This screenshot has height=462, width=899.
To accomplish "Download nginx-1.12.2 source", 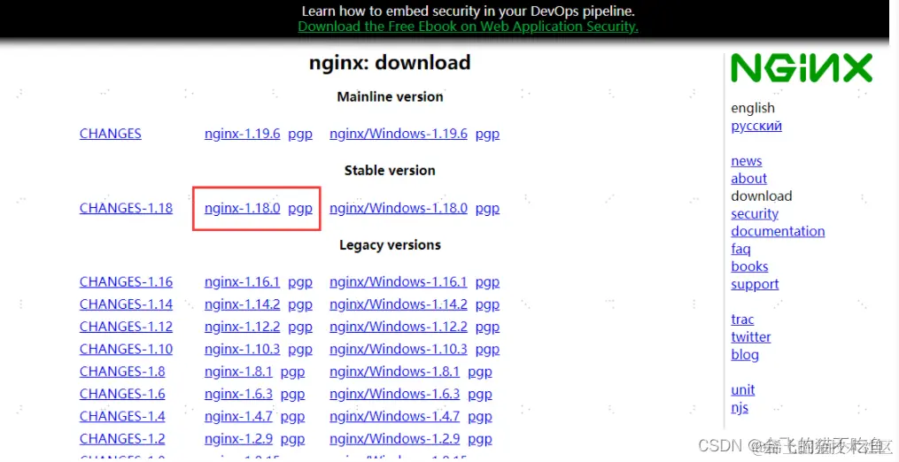I will click(242, 327).
